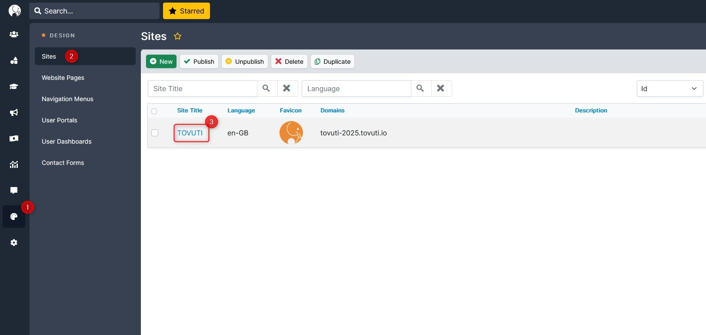Open Website Pages menu item

point(63,78)
